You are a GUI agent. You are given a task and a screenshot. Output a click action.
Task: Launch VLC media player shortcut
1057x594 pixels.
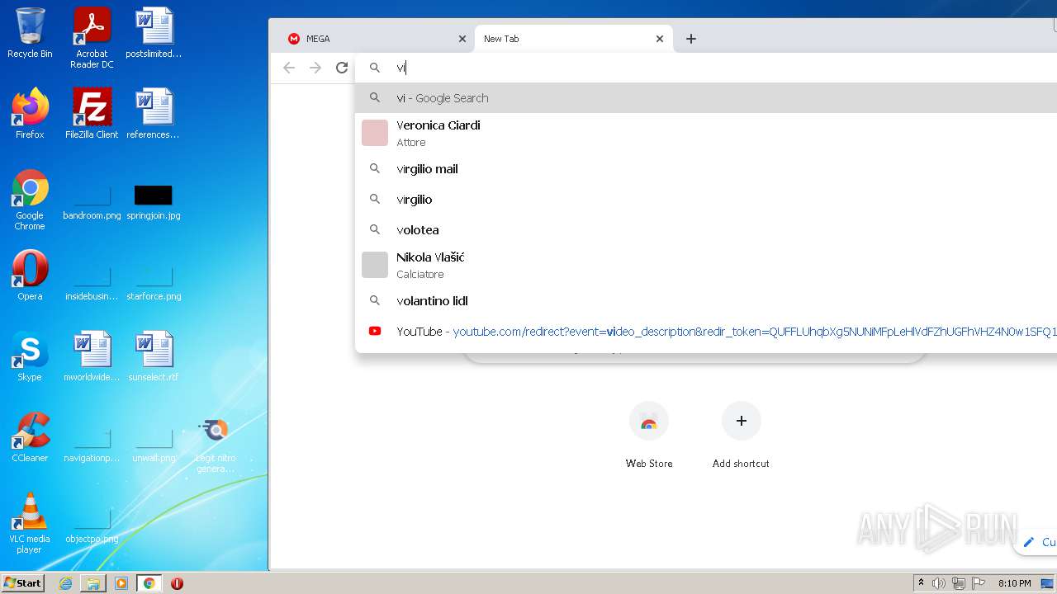(x=30, y=523)
